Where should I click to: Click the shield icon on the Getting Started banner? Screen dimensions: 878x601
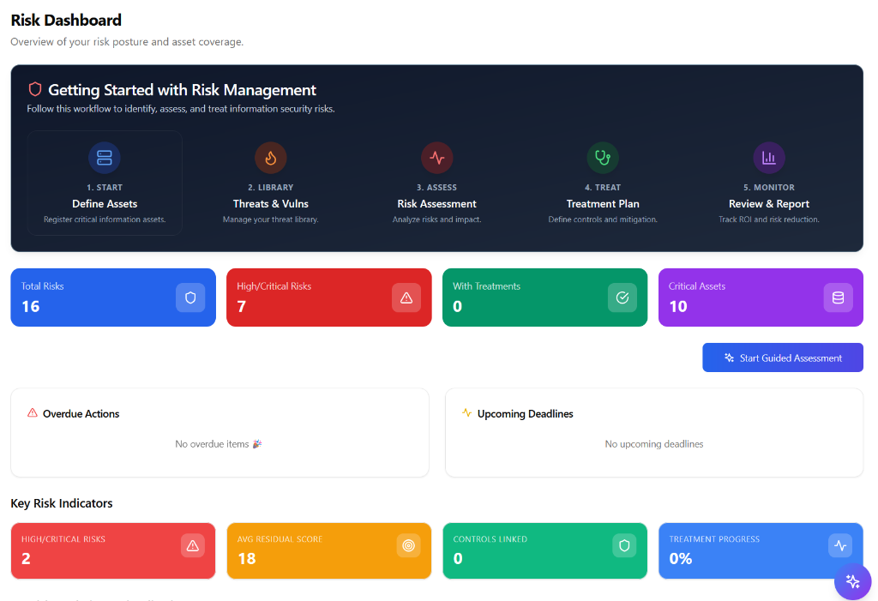point(34,88)
